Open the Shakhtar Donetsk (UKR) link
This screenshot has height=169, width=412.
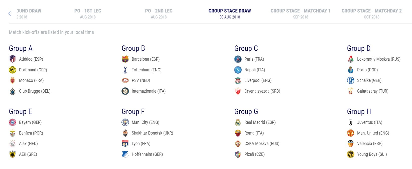pos(152,133)
